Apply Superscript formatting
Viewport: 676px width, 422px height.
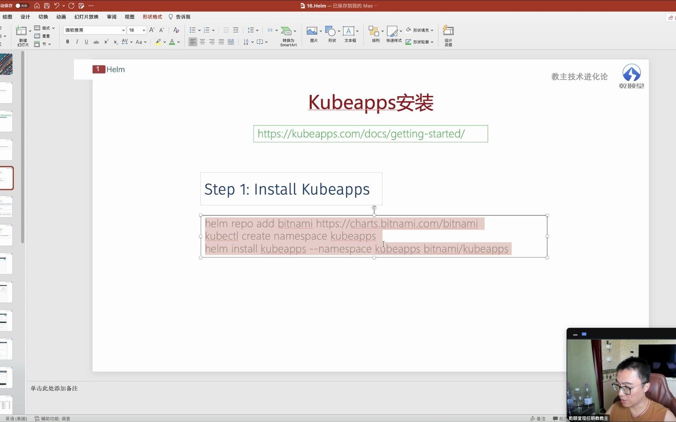pos(106,42)
